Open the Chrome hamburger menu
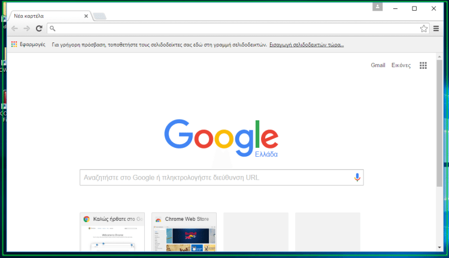The height and width of the screenshot is (258, 449). tap(436, 28)
